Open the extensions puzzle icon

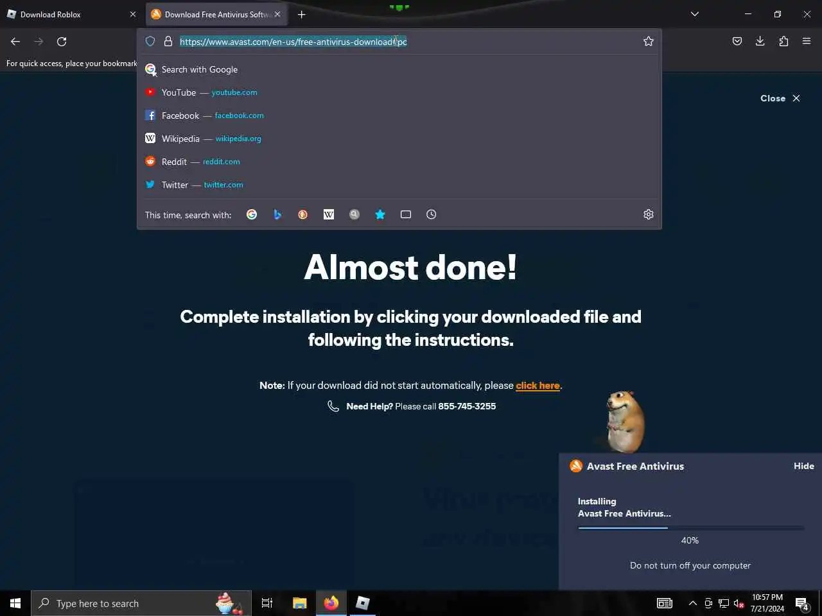pos(783,41)
